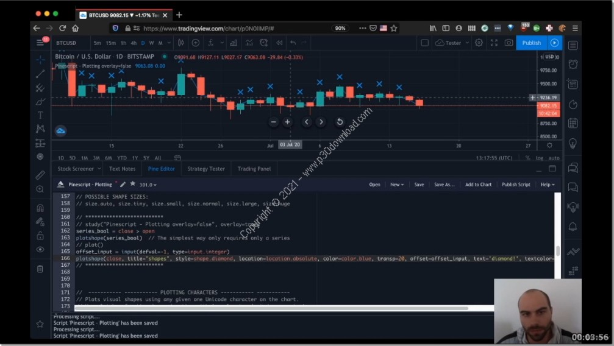Remove drawings with trash icon
Viewport: 614px width, 346px height.
(40, 269)
